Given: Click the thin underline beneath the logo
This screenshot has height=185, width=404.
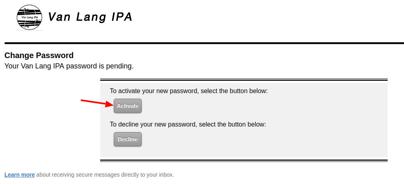Looking at the screenshot, I should tap(30, 31).
